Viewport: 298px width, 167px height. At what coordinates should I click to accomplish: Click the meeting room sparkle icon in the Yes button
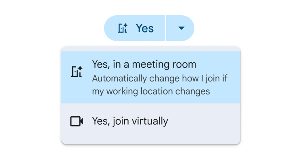123,28
